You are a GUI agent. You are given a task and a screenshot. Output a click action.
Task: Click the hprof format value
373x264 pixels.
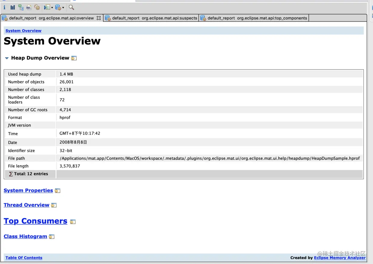[x=65, y=117]
